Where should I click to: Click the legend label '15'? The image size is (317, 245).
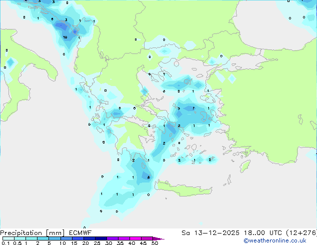(74, 243)
